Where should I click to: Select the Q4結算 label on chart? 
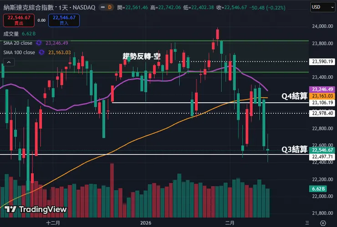point(295,96)
